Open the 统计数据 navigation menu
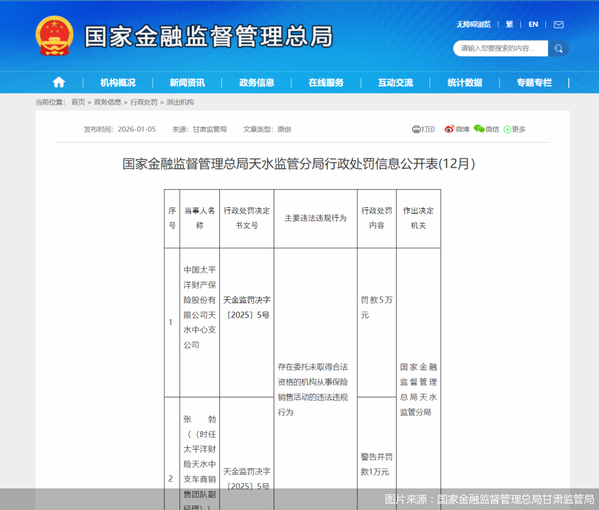Image resolution: width=599 pixels, height=510 pixels. pyautogui.click(x=465, y=82)
